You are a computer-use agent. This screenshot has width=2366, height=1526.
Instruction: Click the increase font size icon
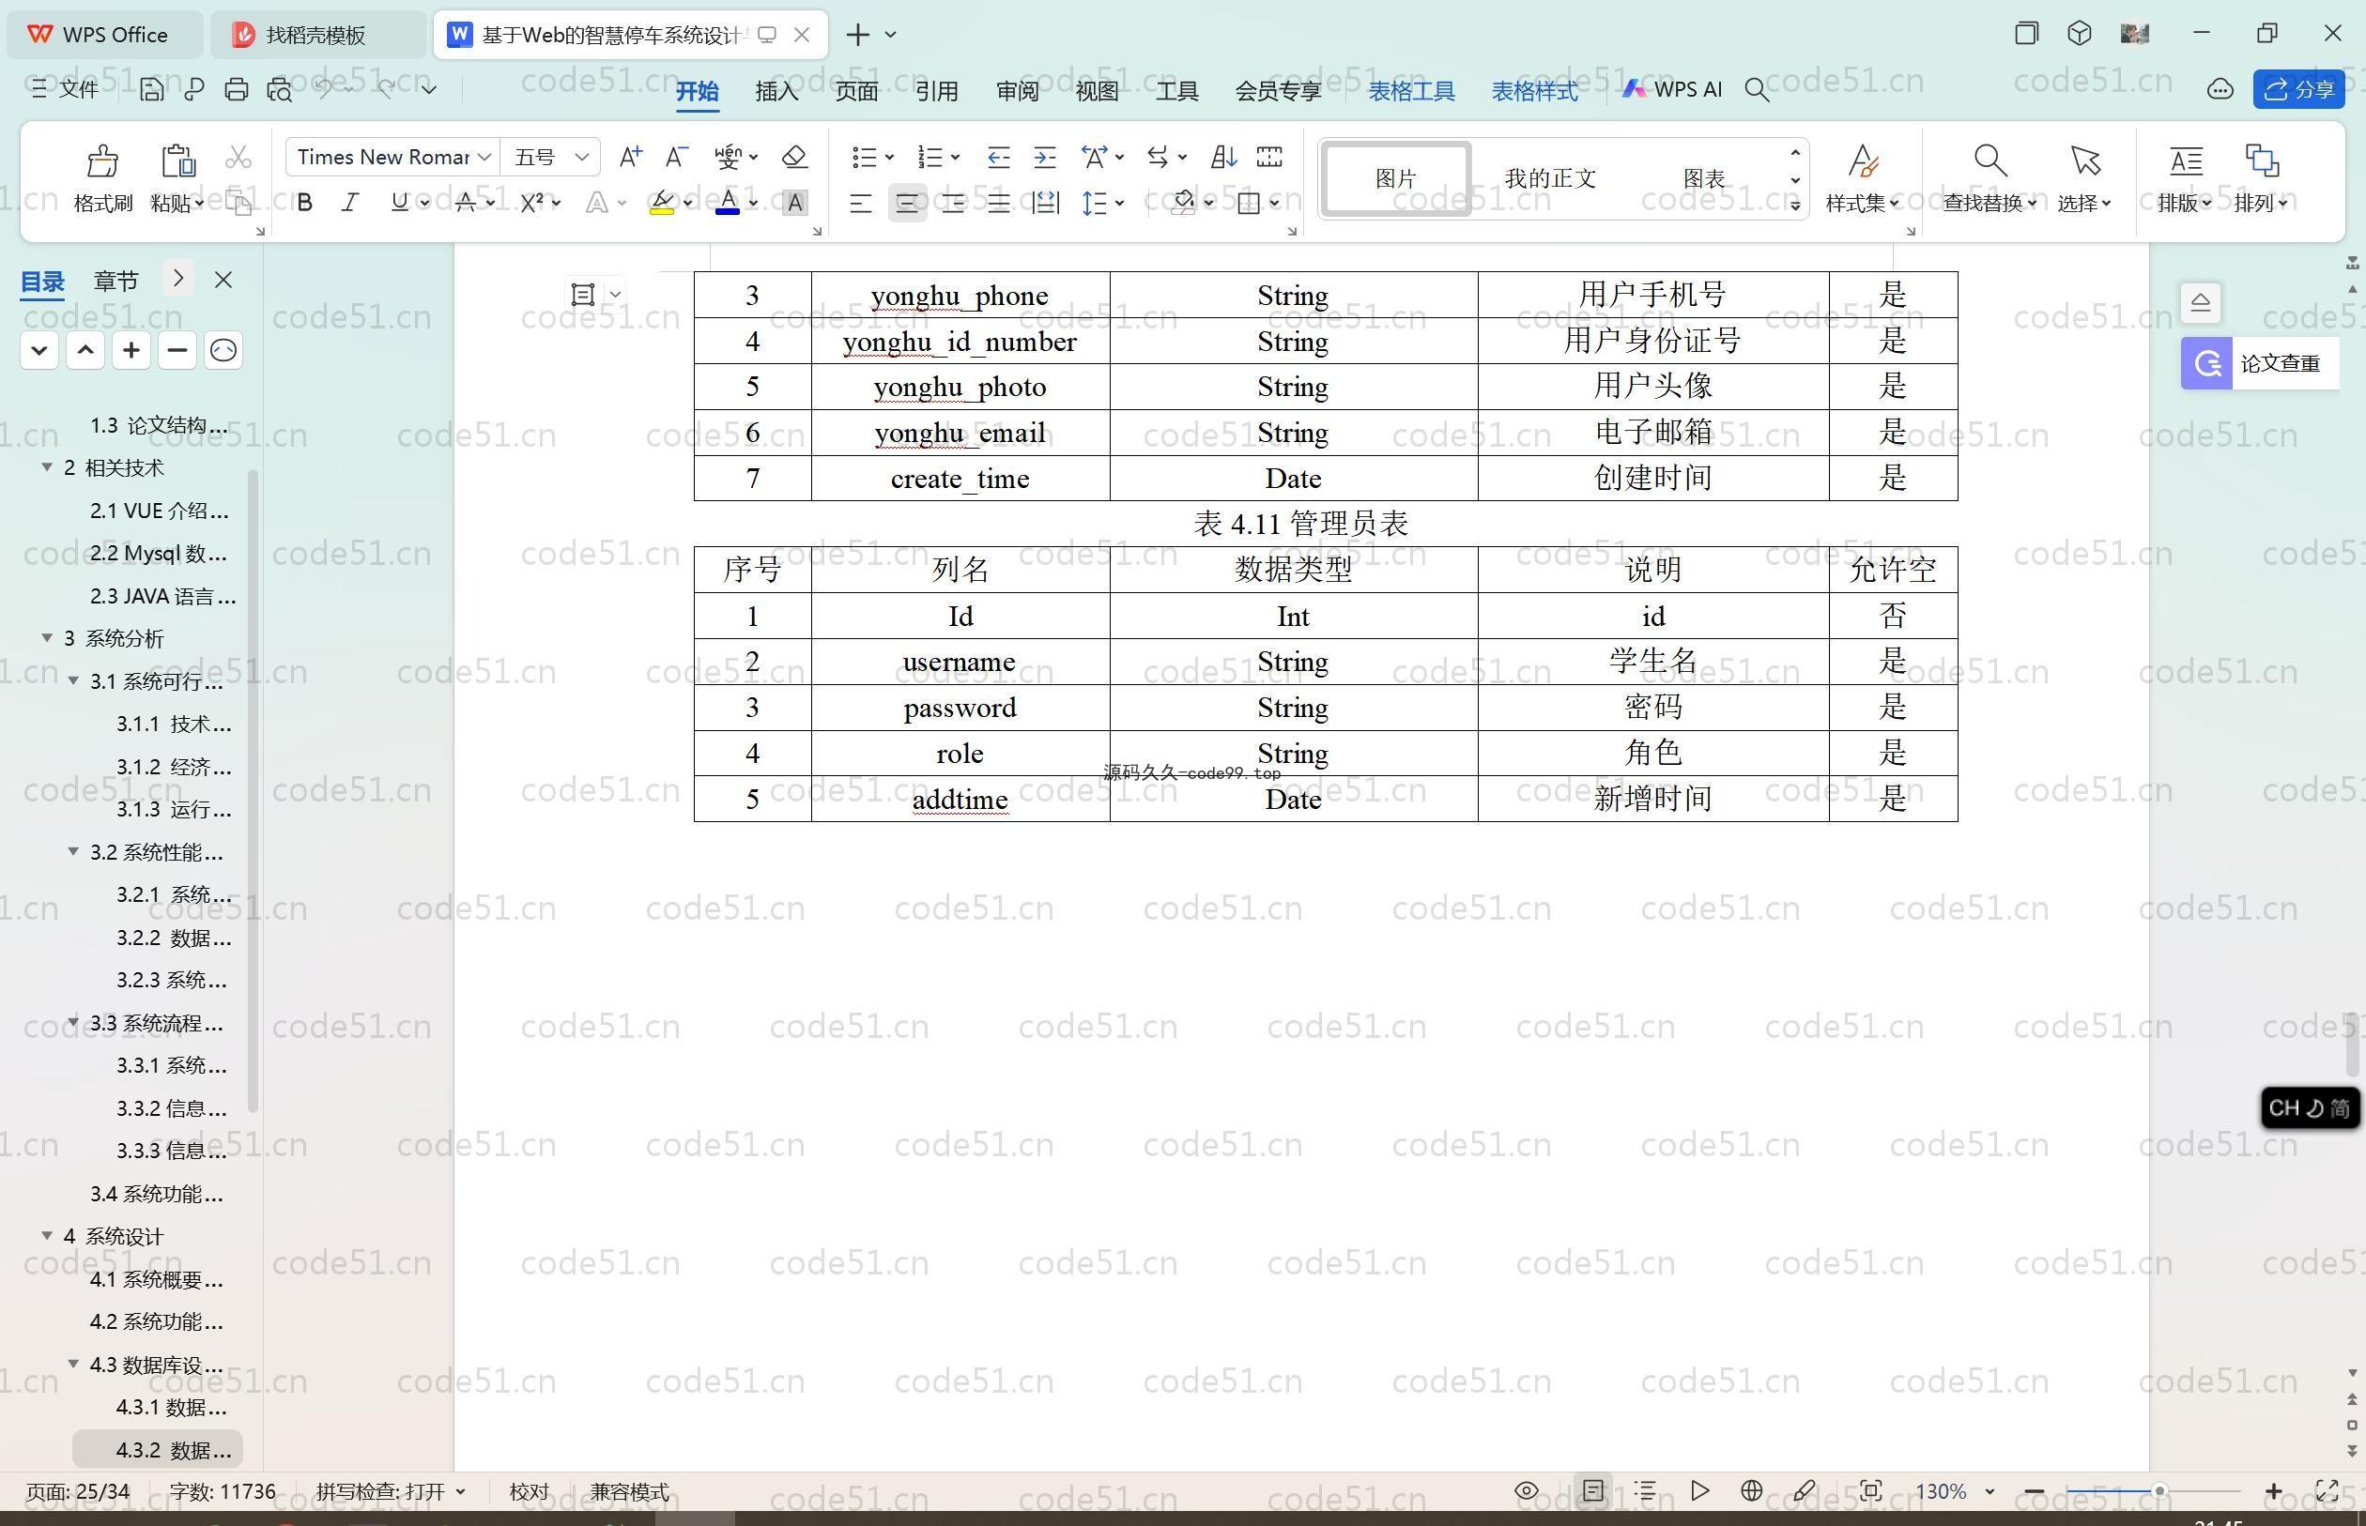[x=629, y=157]
